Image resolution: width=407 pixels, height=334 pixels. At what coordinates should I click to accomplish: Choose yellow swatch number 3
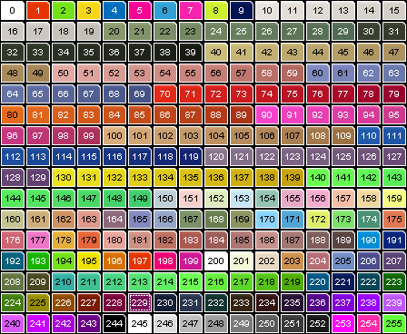(x=89, y=11)
